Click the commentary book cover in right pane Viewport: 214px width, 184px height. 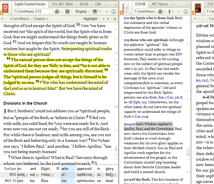[198, 8]
